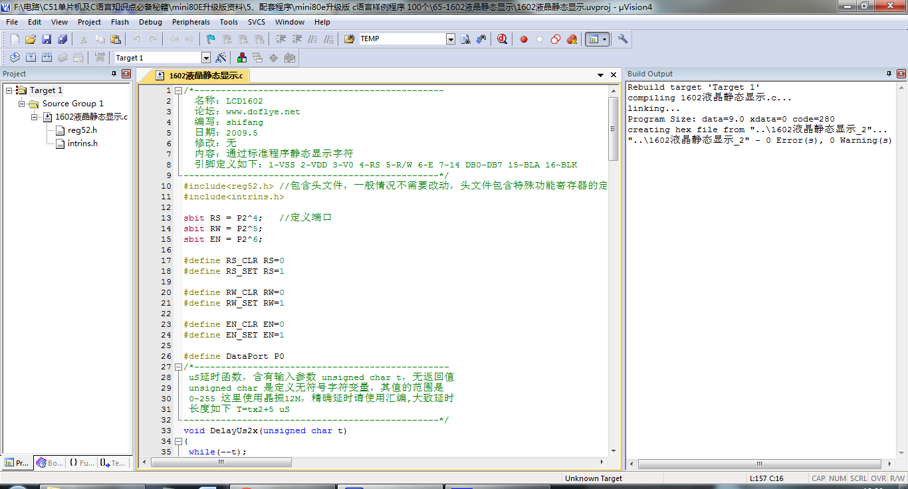Screen dimensions: 908x489
Task: Open Configuration with the wrench icon
Action: tap(623, 39)
